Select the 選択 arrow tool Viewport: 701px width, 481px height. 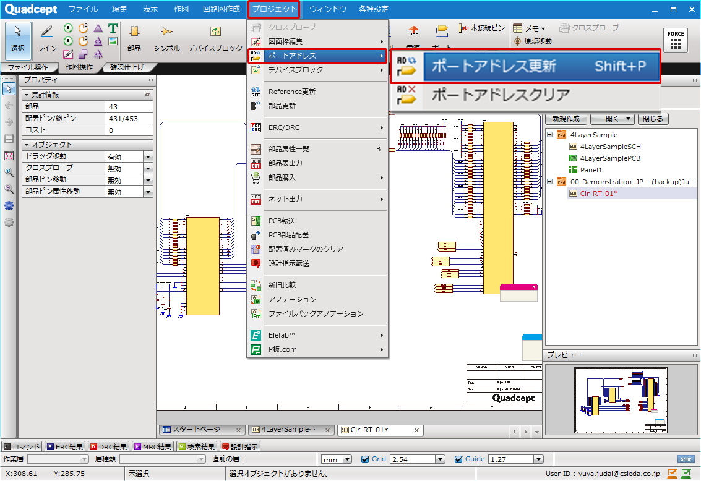tap(18, 40)
